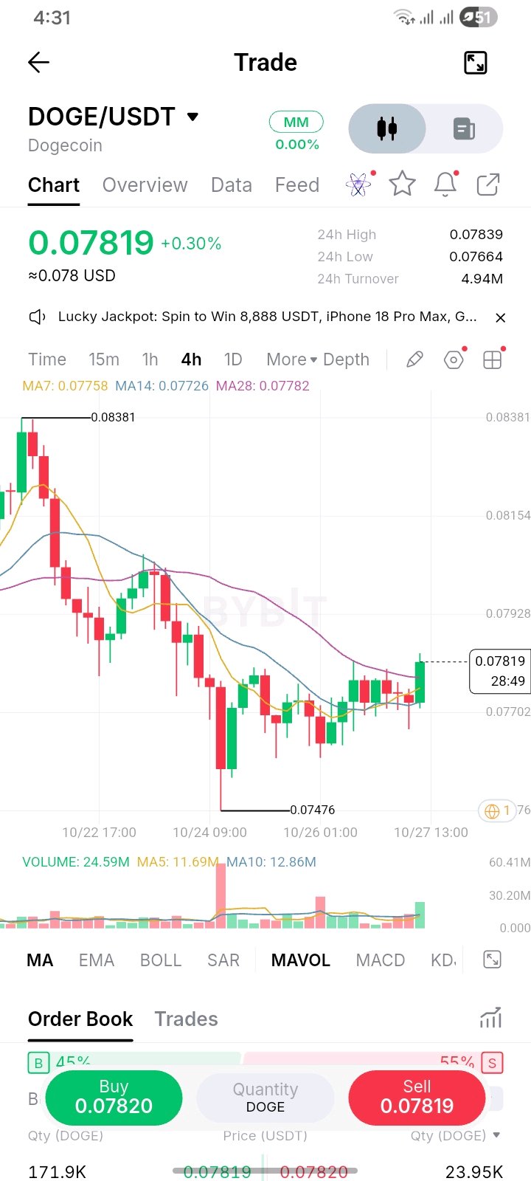Open the Overview tab
531x1181 pixels.
(145, 185)
